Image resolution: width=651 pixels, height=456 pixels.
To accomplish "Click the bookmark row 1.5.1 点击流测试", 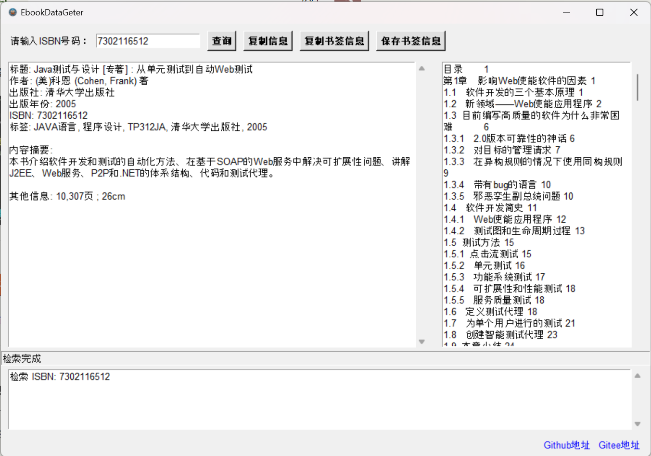I will pos(488,254).
